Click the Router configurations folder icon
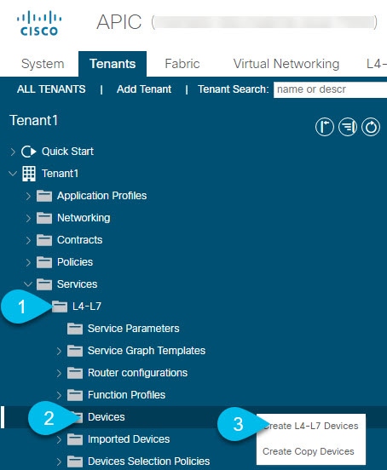 tap(75, 373)
